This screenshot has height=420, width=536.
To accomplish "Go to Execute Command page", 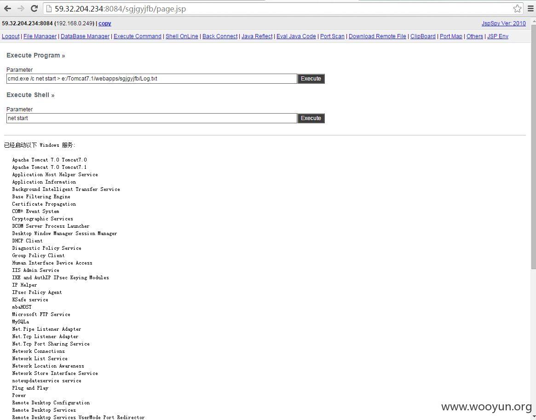I will (138, 36).
